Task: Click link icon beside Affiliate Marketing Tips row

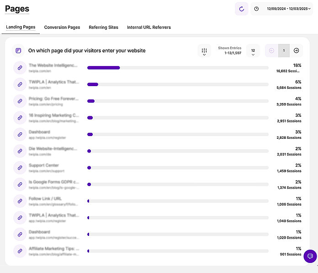Action: coord(20,251)
